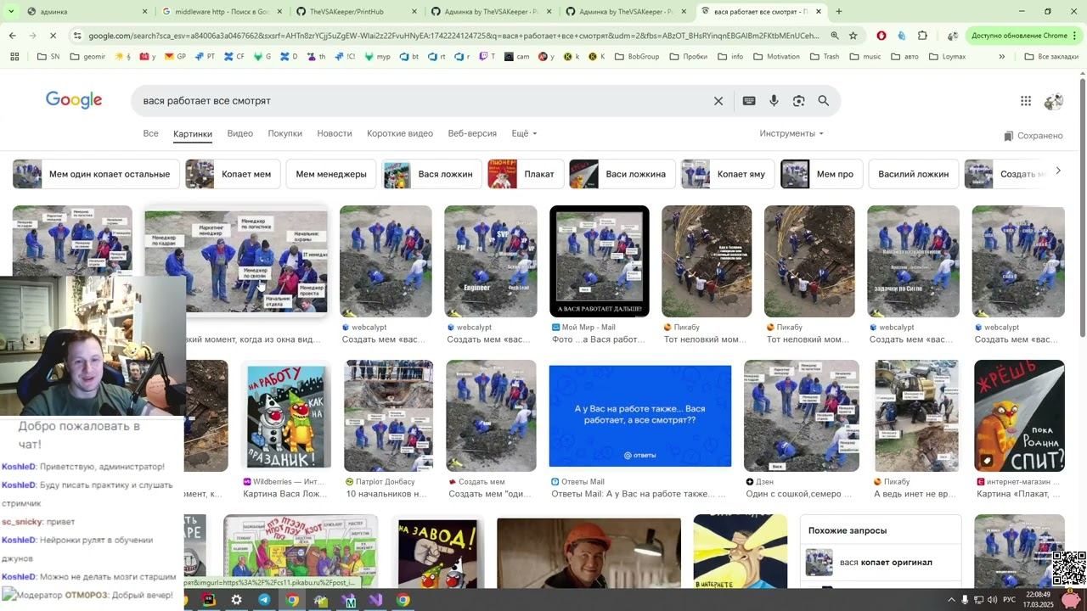Select the Копает яму chip
Image resolution: width=1087 pixels, height=611 pixels.
(728, 174)
